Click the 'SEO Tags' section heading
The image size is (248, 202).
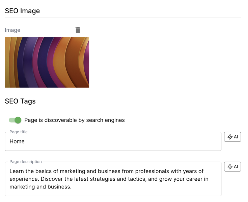pyautogui.click(x=20, y=101)
